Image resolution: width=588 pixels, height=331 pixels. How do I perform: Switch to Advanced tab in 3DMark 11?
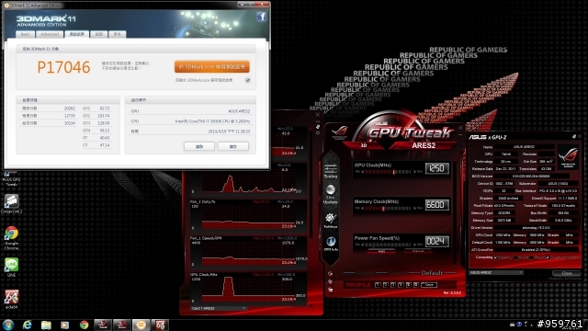point(50,34)
